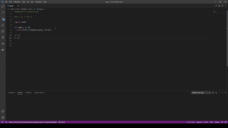Open the Extensions view
228x128 pixels.
point(3,31)
